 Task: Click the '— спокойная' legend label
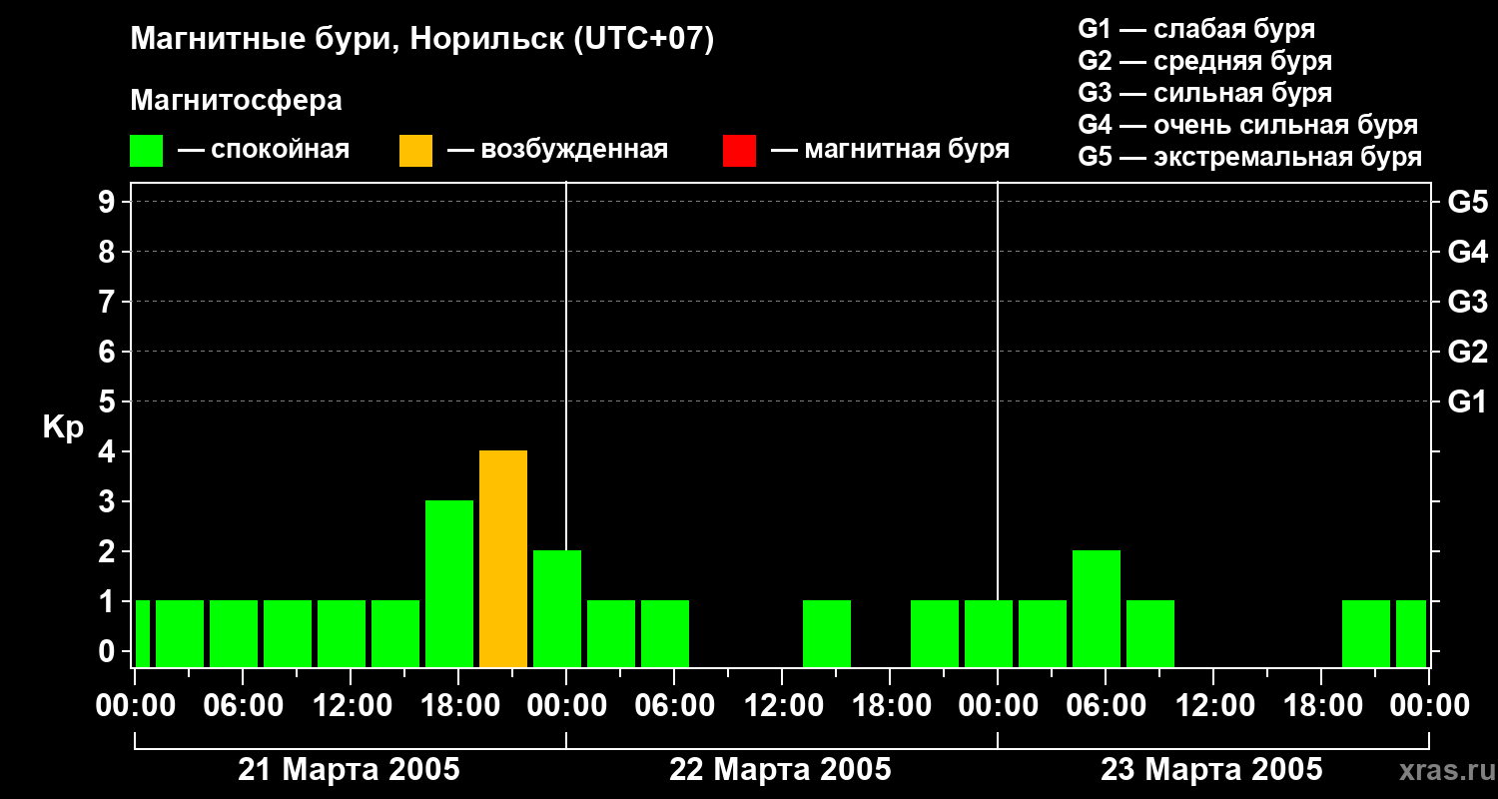(264, 151)
